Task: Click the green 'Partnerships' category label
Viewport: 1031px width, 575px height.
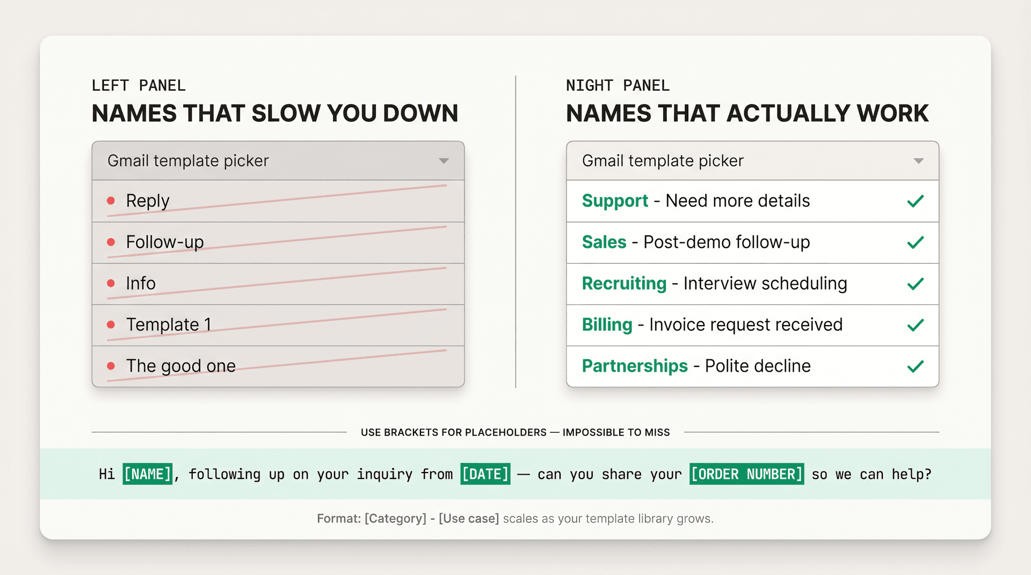Action: pos(635,366)
